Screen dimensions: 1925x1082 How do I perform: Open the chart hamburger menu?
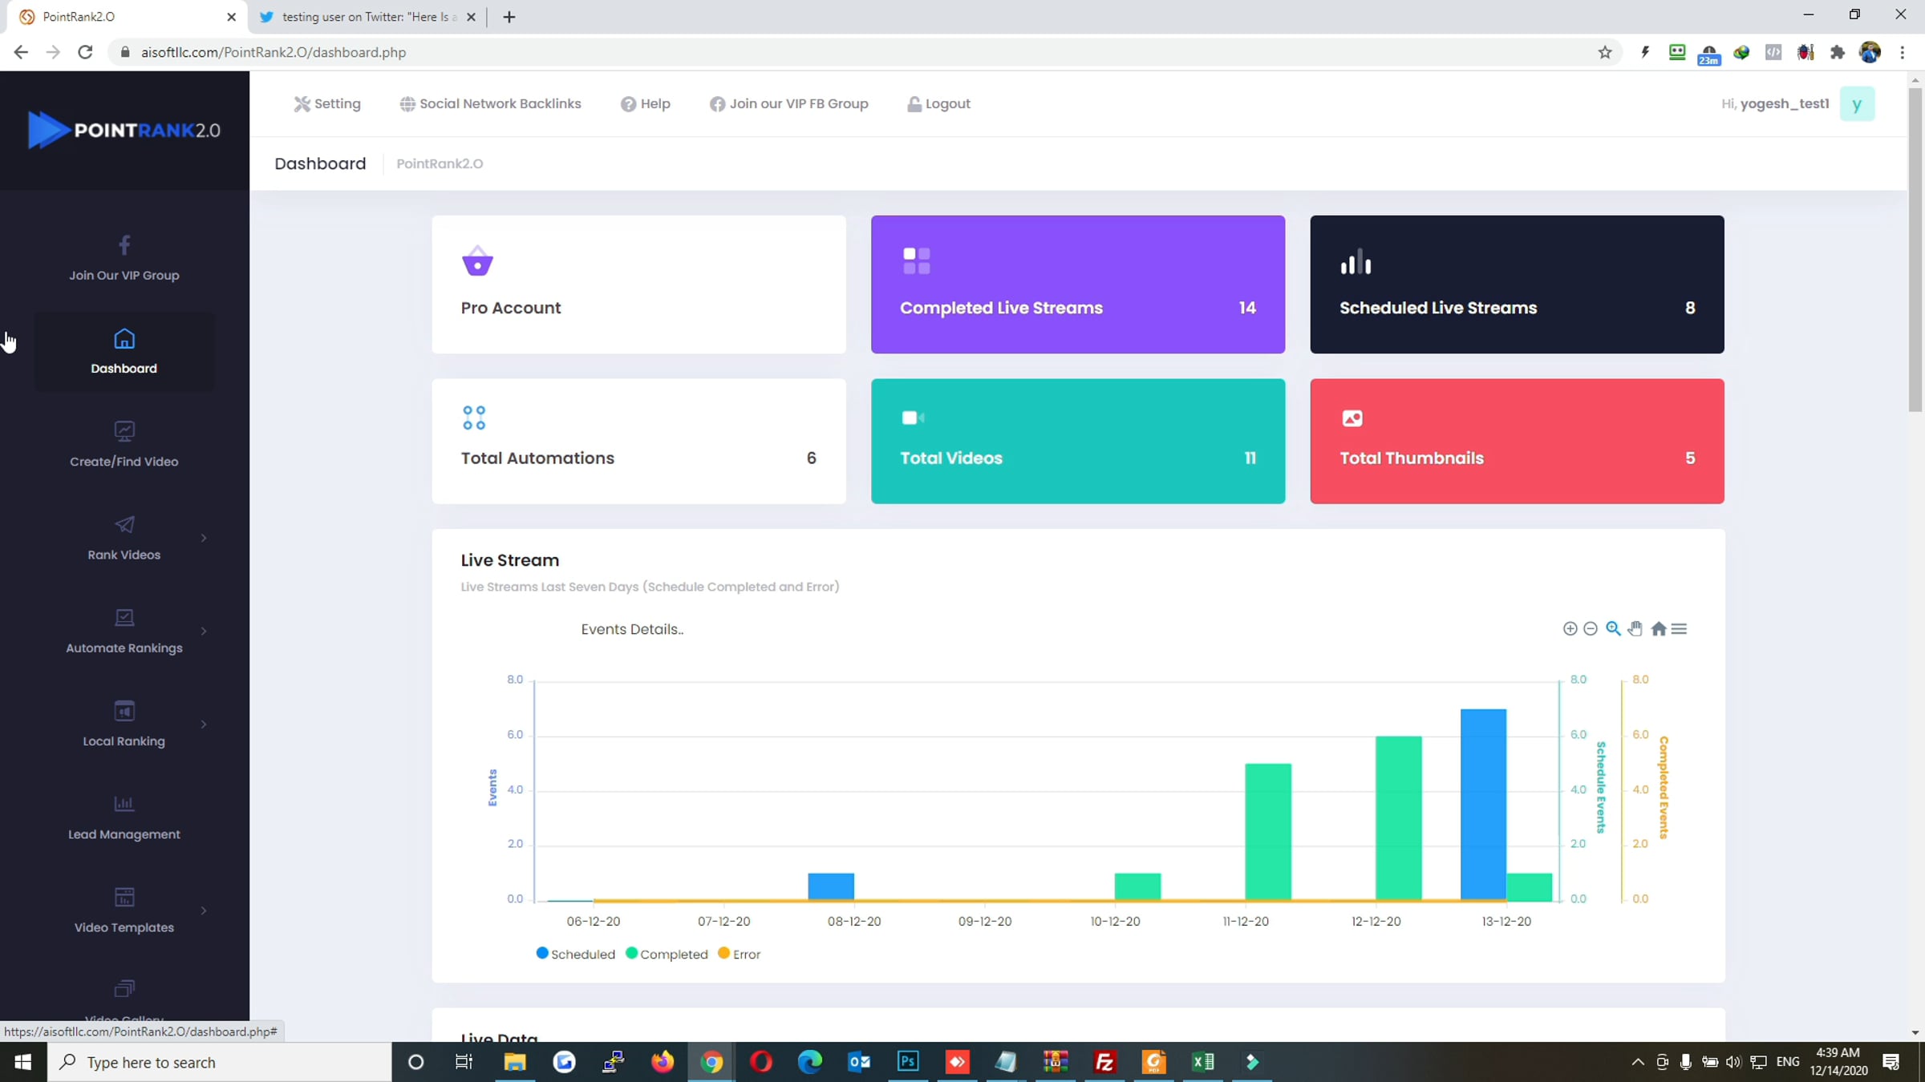1679,629
